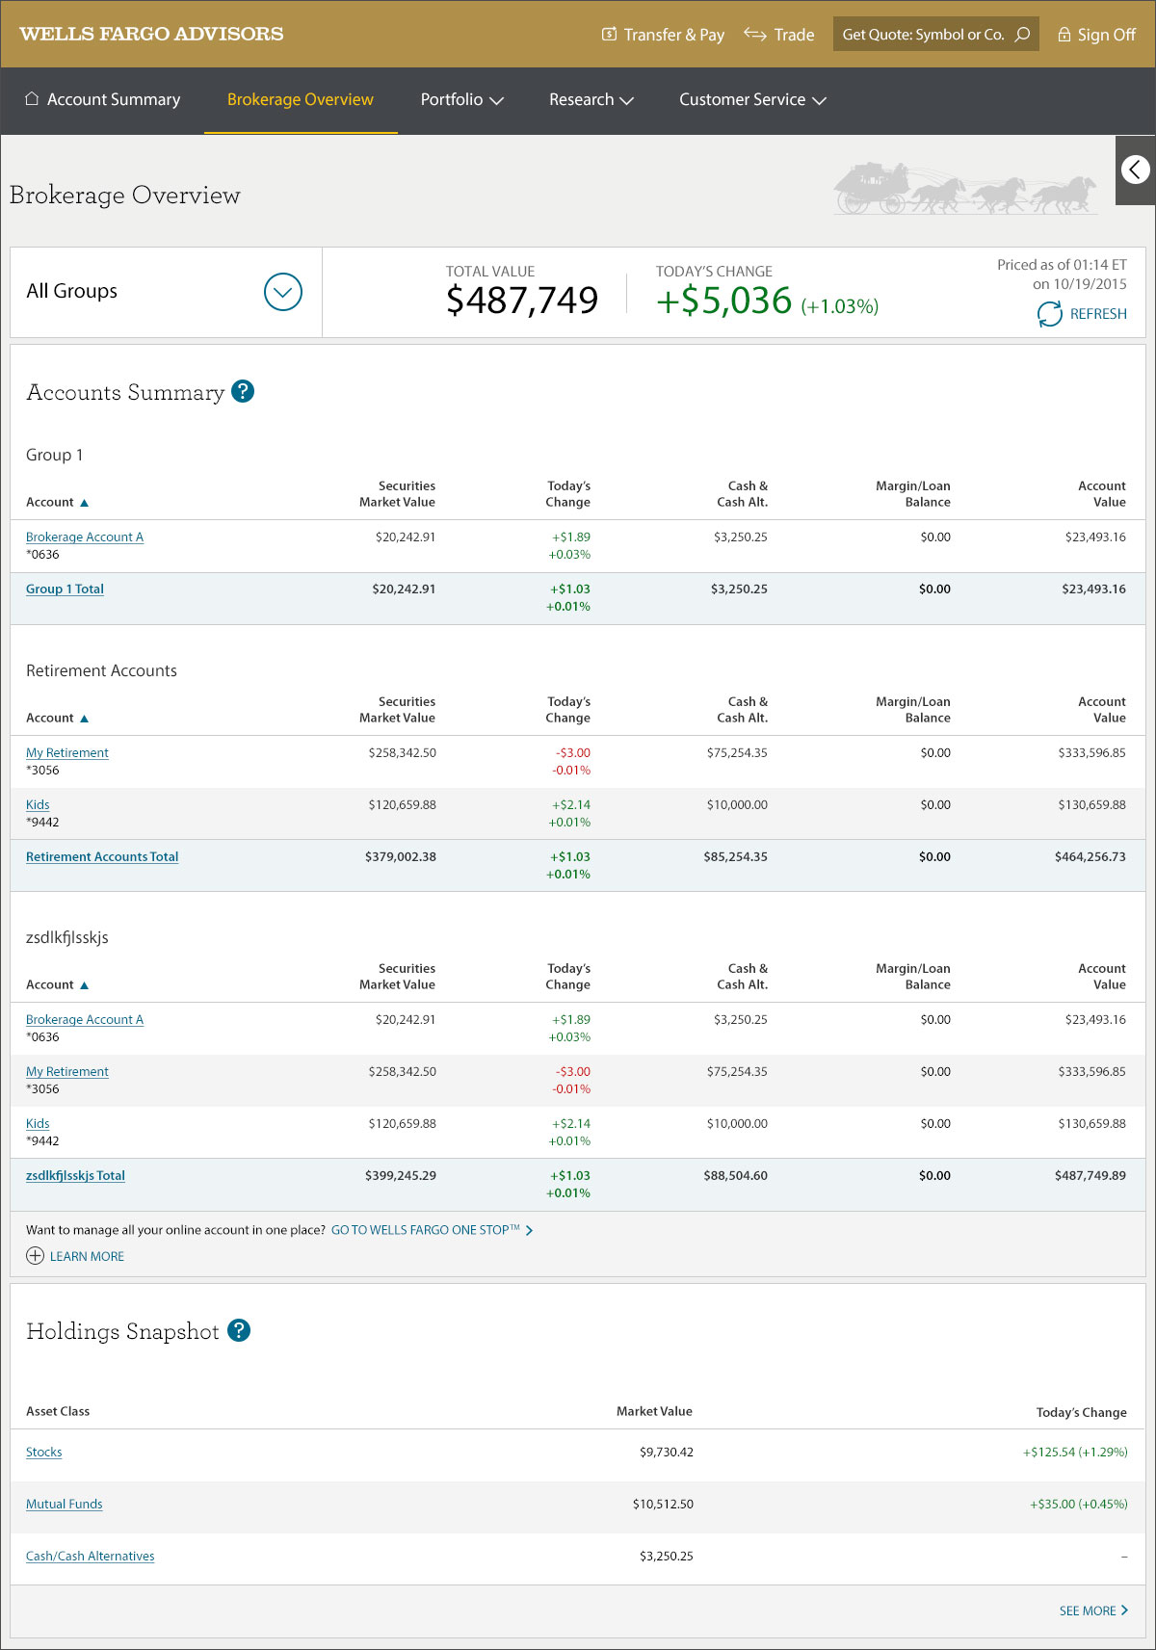This screenshot has width=1156, height=1650.
Task: Open zsdlkfjlsskjs Total link
Action: click(x=75, y=1176)
